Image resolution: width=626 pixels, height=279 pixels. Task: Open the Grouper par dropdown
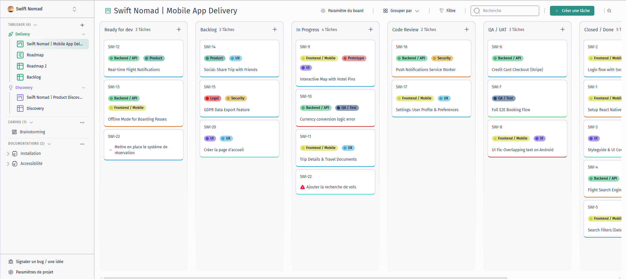coord(401,11)
